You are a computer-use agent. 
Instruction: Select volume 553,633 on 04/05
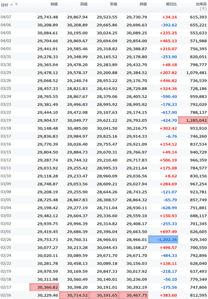coord(198,33)
